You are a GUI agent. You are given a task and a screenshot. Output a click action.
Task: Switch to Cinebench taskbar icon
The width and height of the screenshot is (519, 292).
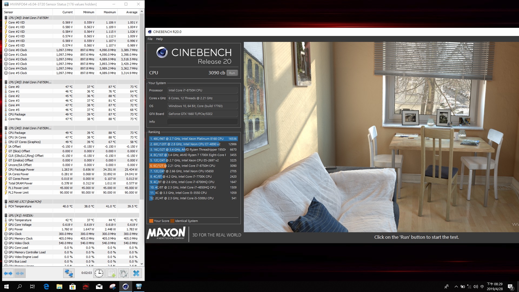pyautogui.click(x=125, y=287)
